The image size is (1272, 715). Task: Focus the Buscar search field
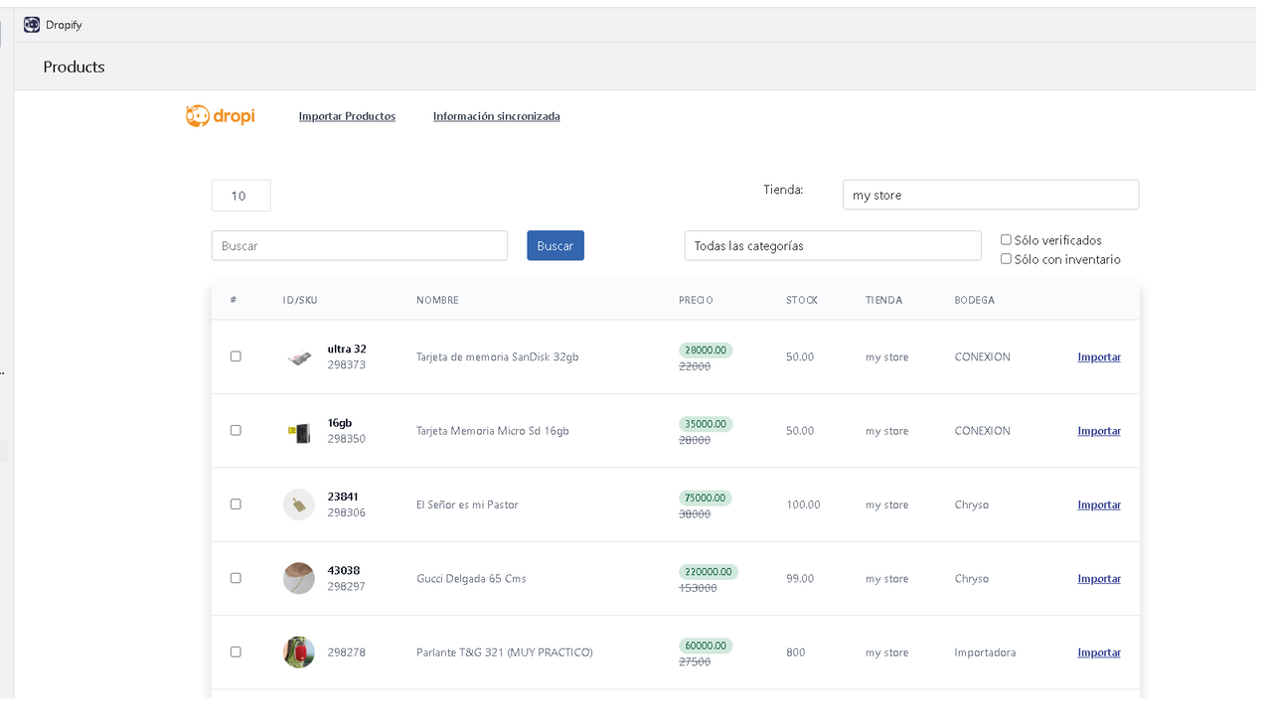click(x=360, y=245)
